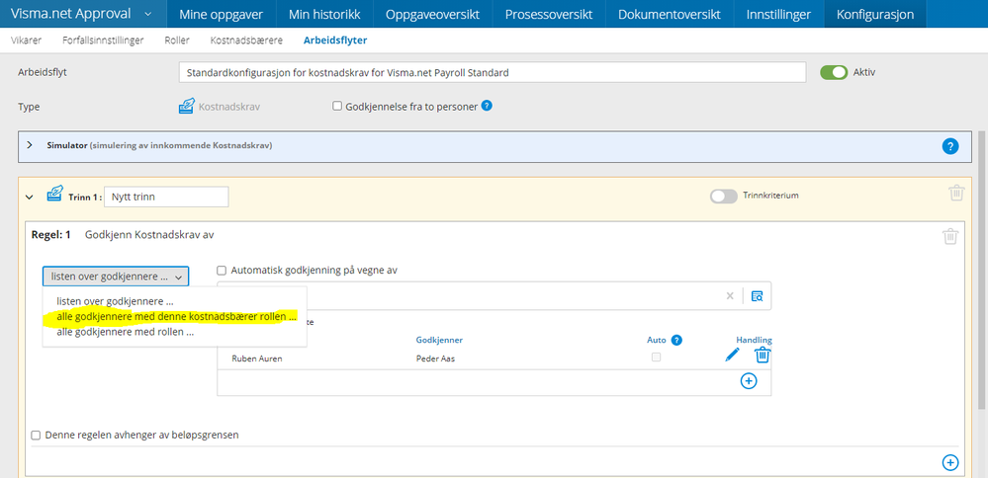
Task: Select the Konfigurasjon tab
Action: [875, 14]
